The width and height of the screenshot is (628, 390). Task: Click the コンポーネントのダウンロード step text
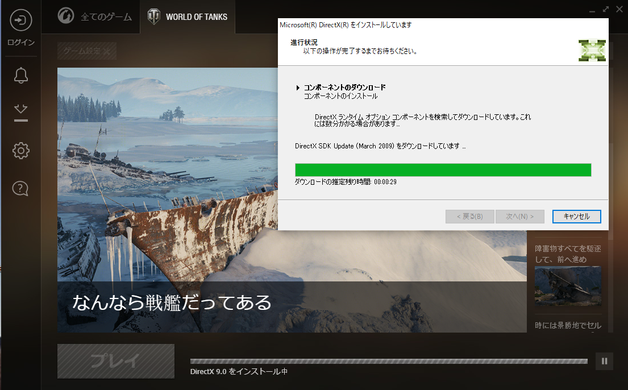(x=344, y=88)
